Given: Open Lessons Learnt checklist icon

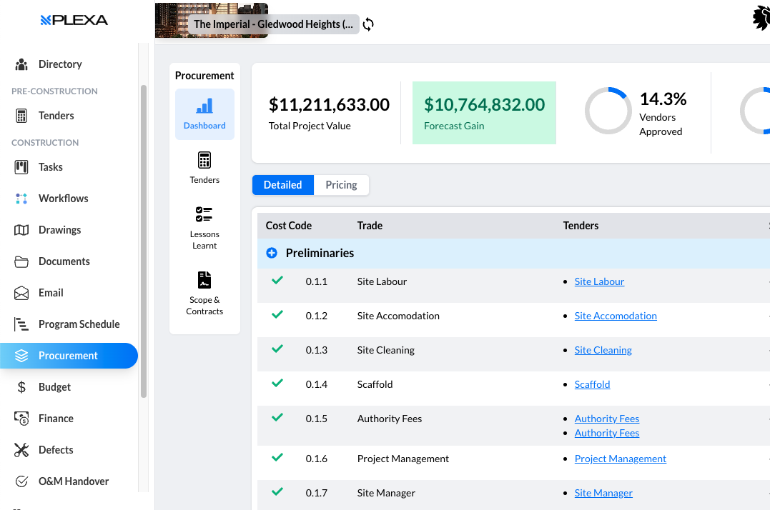Looking at the screenshot, I should click(204, 214).
